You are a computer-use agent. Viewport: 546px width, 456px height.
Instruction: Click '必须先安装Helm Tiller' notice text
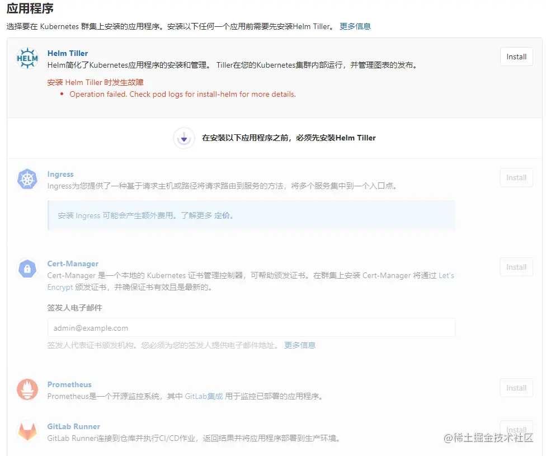(x=289, y=138)
